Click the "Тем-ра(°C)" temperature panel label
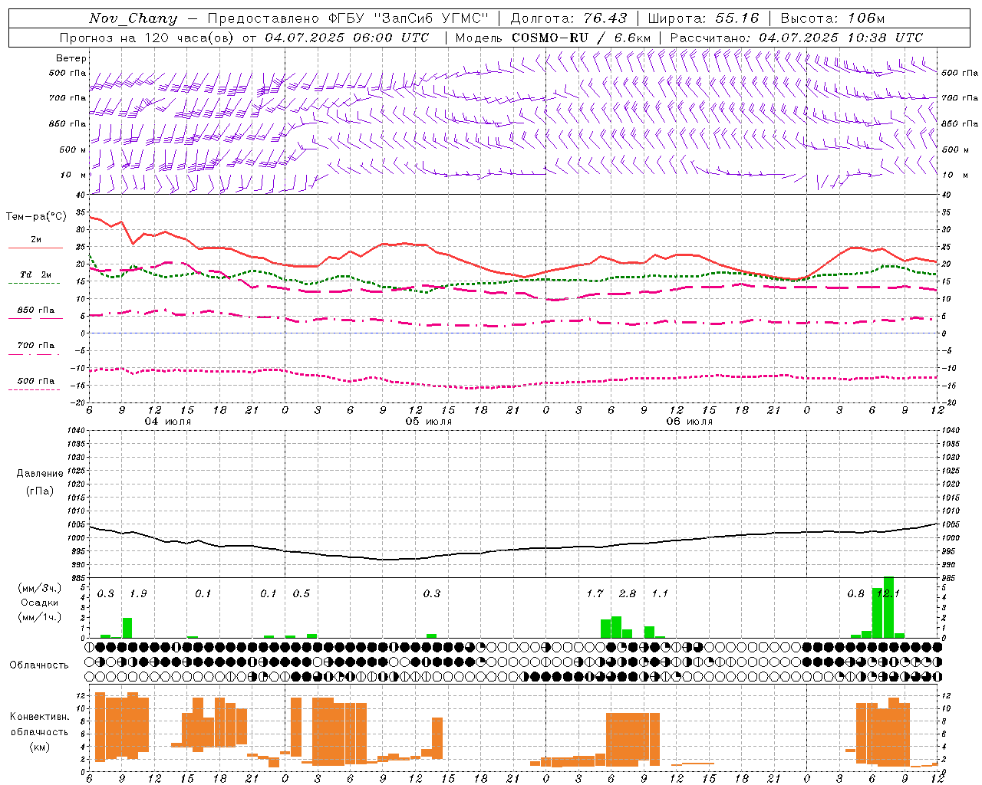The height and width of the screenshot is (785, 982). (x=36, y=217)
